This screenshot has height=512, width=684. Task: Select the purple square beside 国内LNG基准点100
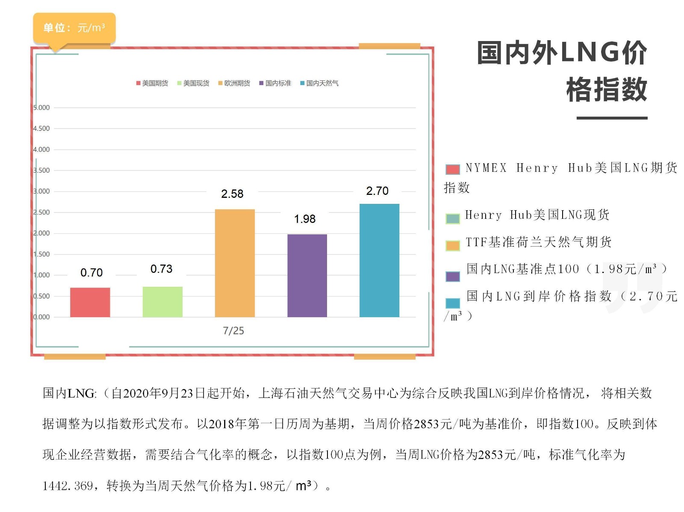(453, 277)
